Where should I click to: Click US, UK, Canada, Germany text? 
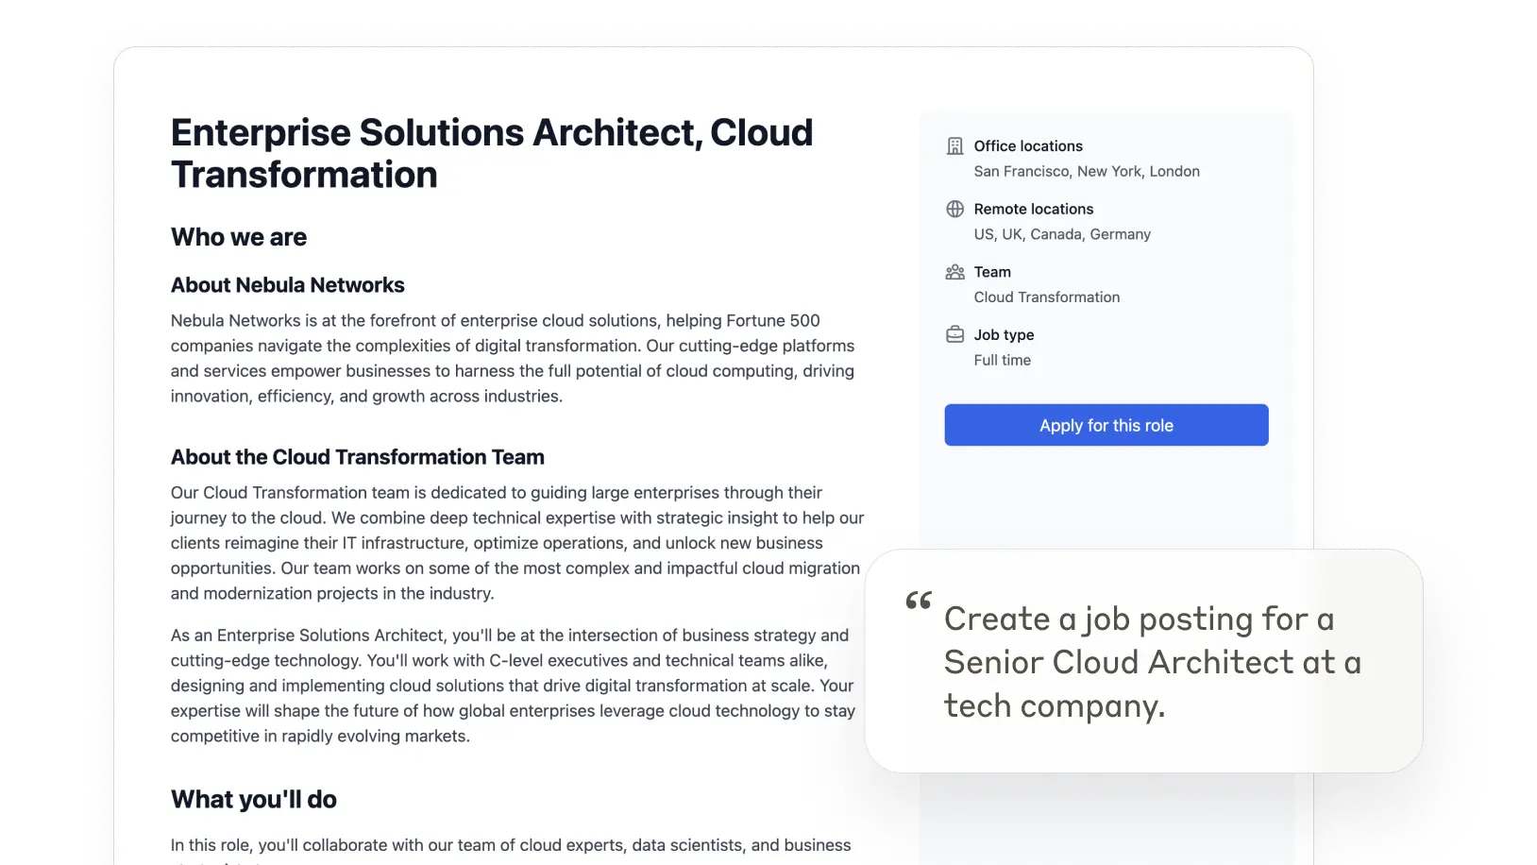pos(1062,234)
